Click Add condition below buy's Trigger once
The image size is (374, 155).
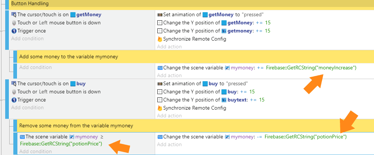click(27, 108)
